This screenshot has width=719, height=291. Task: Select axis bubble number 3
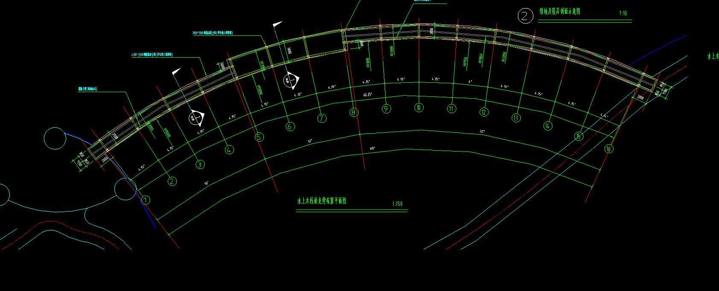coord(200,164)
